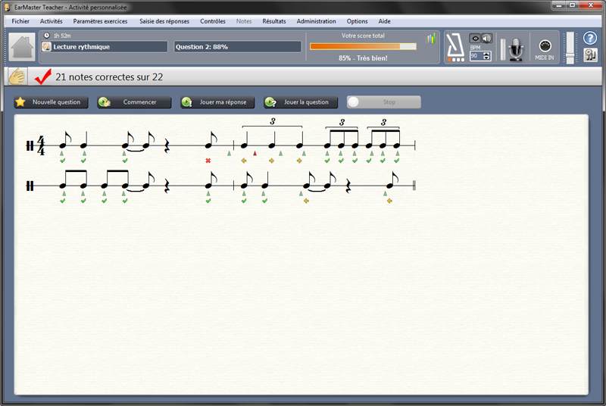
Task: Open the Options menu
Action: [x=357, y=21]
